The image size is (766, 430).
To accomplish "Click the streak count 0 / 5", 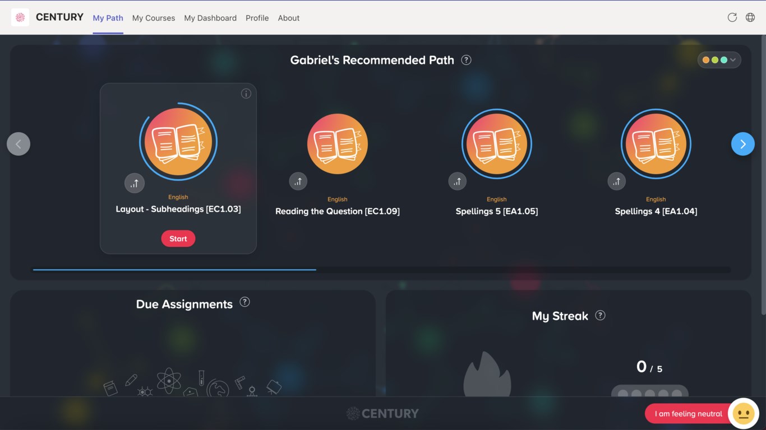I will [x=649, y=367].
